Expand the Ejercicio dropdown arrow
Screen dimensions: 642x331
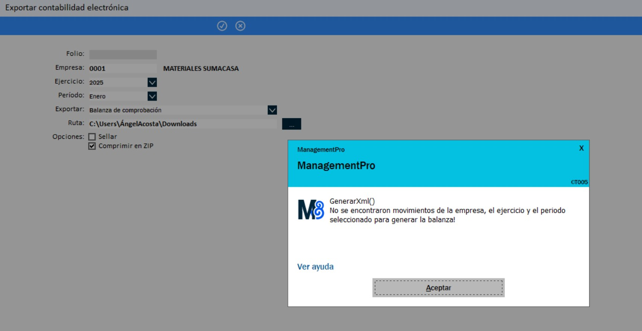coord(152,83)
